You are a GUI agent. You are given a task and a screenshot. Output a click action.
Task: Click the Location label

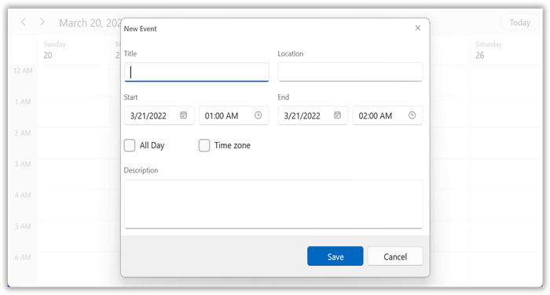coord(291,53)
